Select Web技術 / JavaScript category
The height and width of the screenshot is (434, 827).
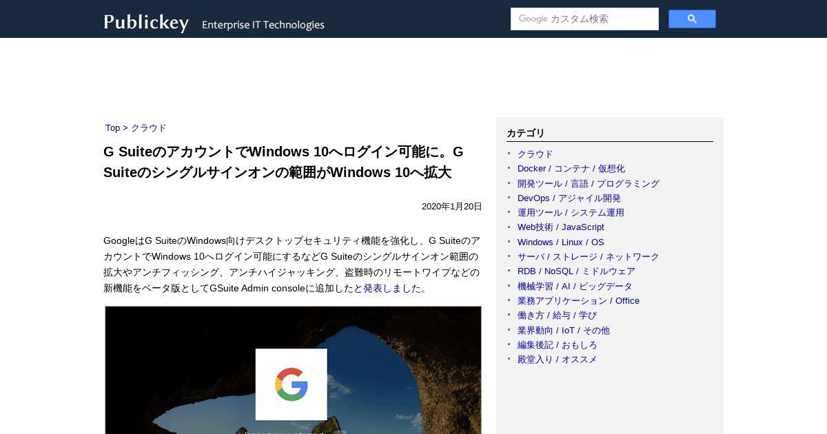561,227
